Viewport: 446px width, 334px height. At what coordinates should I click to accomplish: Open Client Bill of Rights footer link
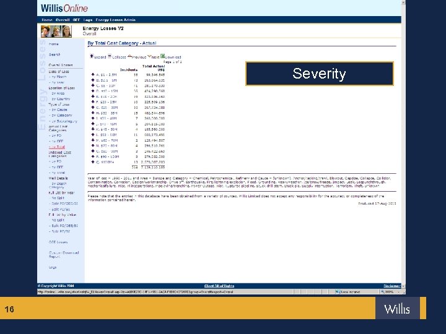219,286
